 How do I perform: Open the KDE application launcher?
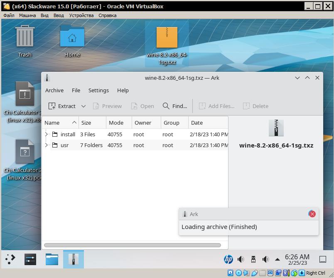[x=10, y=259]
